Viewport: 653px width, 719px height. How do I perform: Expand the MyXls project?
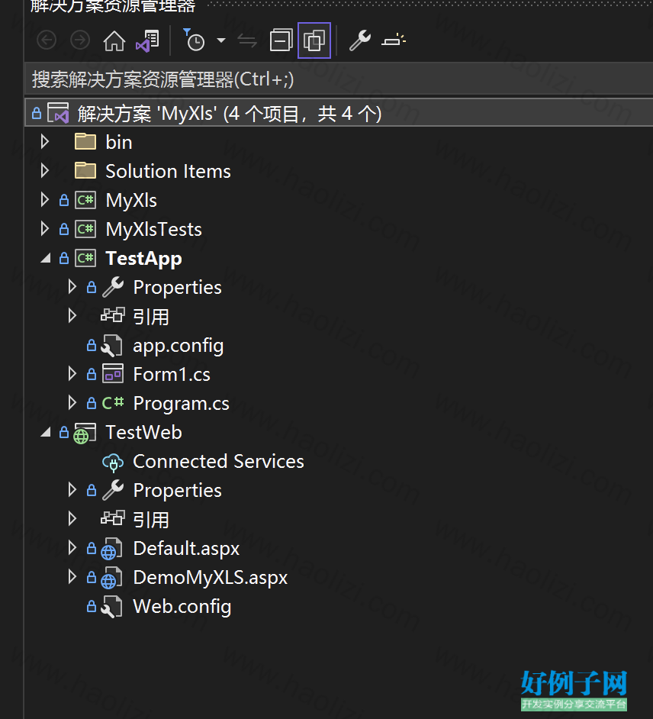[x=45, y=200]
